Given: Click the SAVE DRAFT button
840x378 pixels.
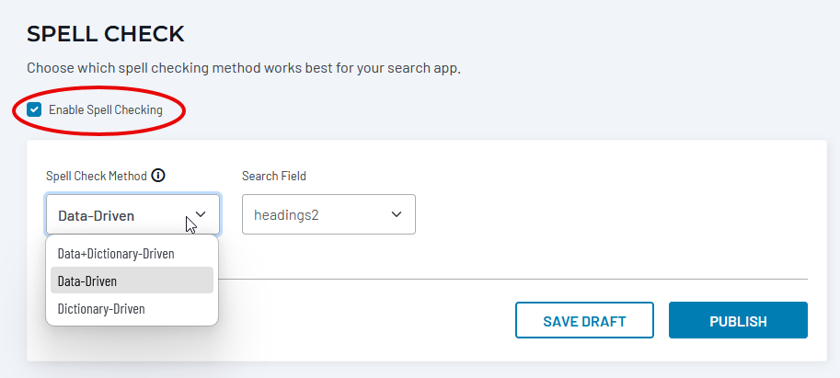Looking at the screenshot, I should point(584,321).
